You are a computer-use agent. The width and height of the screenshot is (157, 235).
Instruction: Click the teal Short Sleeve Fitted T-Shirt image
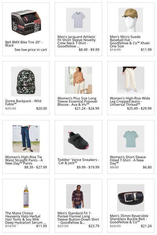point(131,139)
